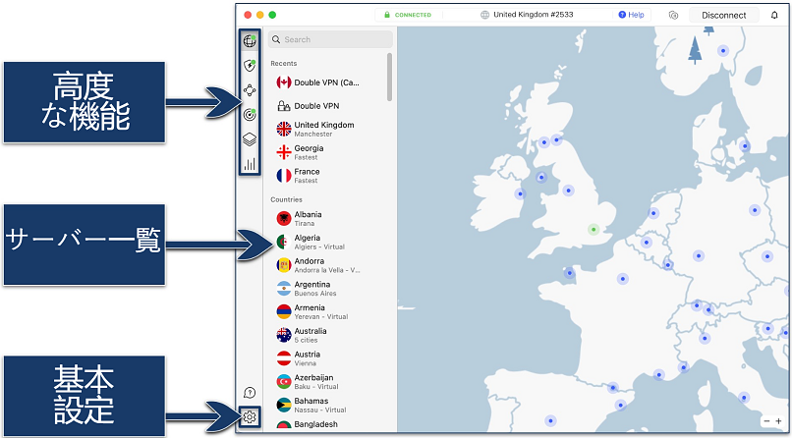
Task: Click the Australia flag icon
Action: pyautogui.click(x=284, y=335)
